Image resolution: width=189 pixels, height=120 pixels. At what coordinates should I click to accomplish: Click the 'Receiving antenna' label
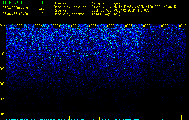pyautogui.click(x=69, y=14)
